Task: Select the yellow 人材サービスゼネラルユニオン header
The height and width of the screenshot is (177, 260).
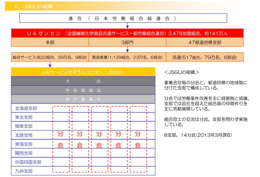Action: click(x=83, y=72)
